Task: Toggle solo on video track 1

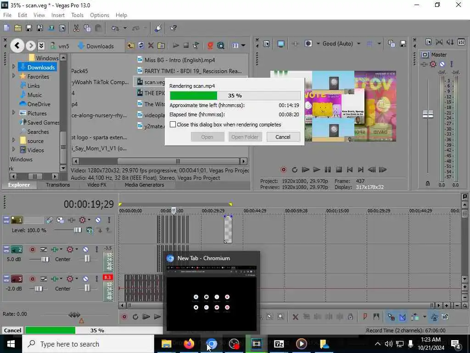Action: 109,220
